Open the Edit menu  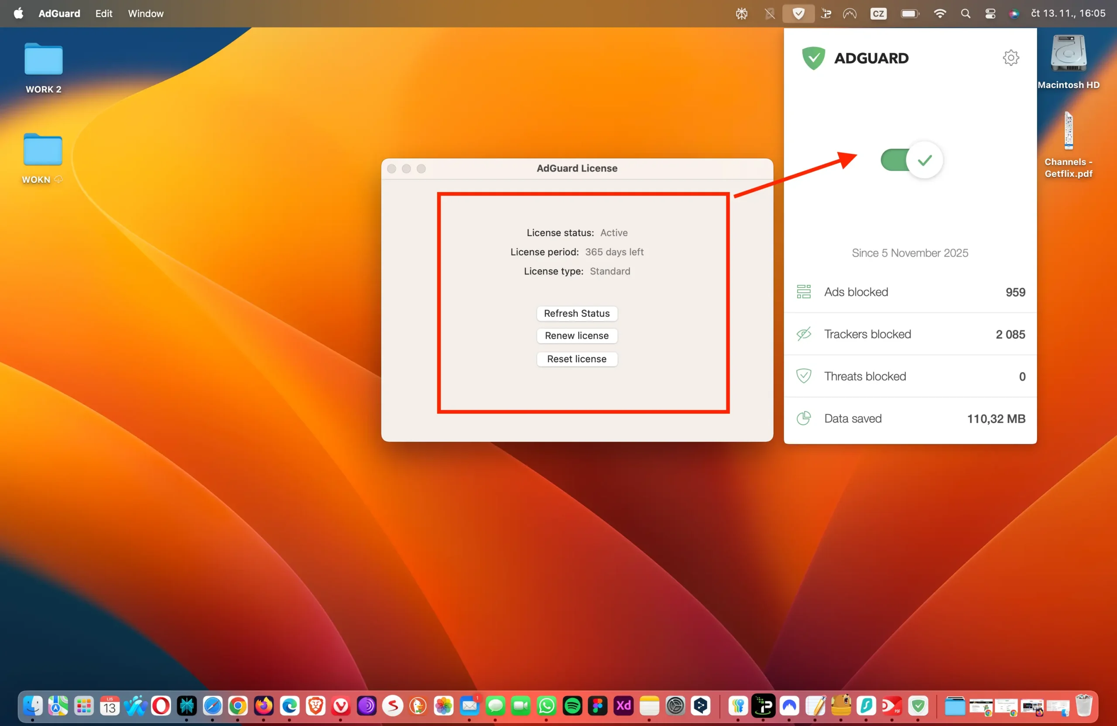[x=103, y=14]
